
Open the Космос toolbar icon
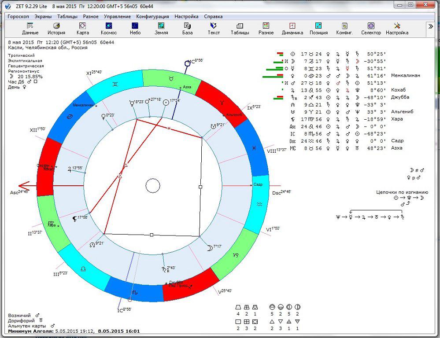(x=109, y=29)
